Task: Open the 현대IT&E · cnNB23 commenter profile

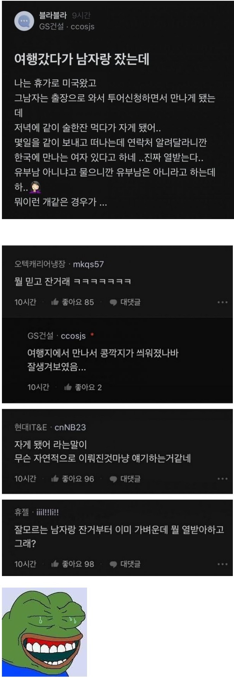Action: pyautogui.click(x=50, y=427)
